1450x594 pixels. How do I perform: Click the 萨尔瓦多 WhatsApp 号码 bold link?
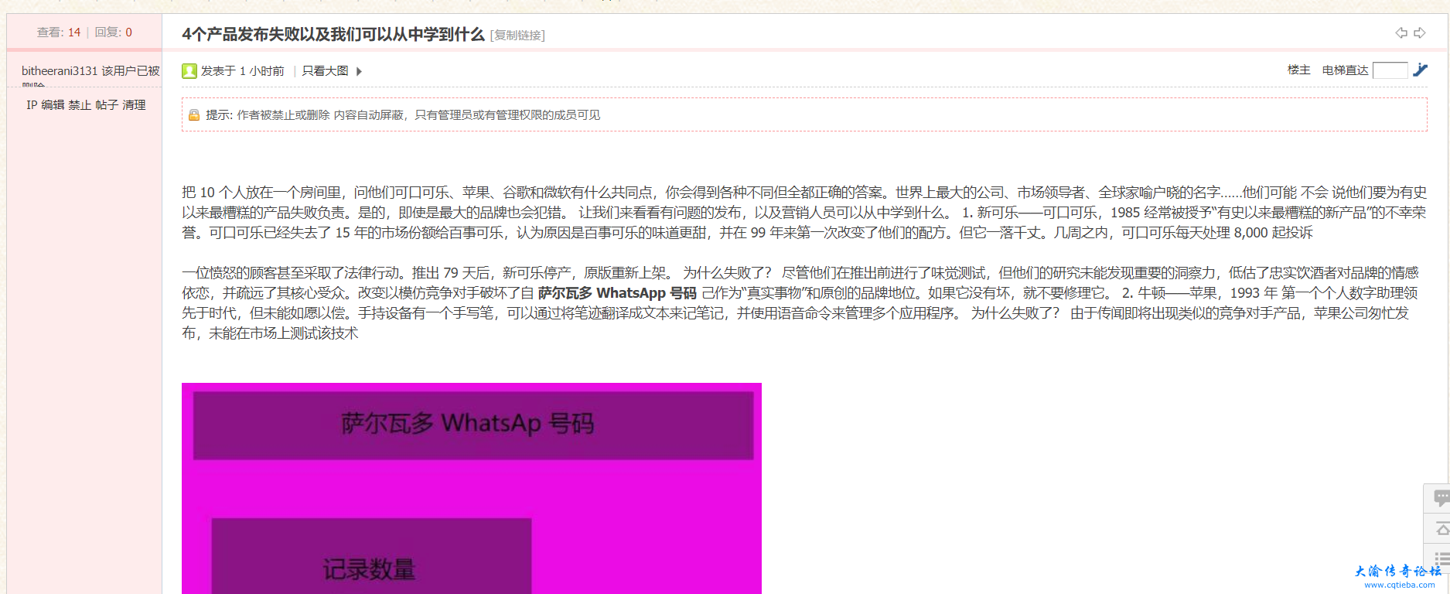(x=617, y=293)
